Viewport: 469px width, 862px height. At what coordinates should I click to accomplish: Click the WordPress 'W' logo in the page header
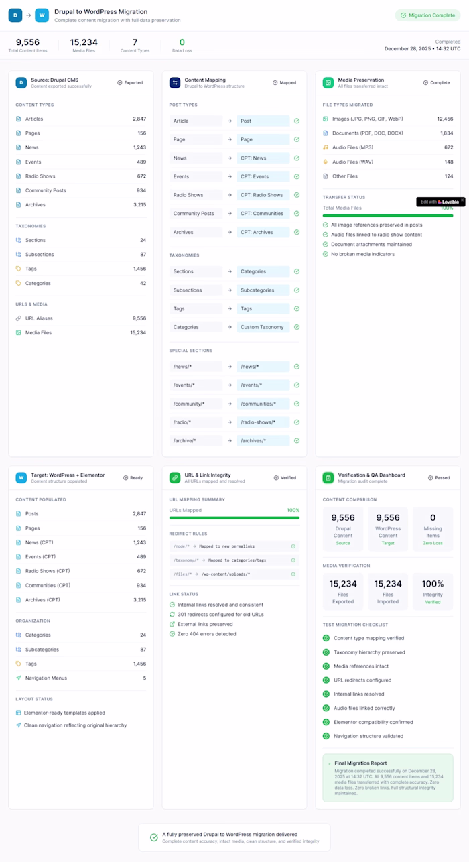[x=42, y=15]
